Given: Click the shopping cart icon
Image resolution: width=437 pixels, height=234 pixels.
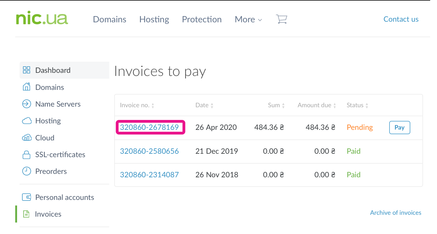Looking at the screenshot, I should coord(281,19).
